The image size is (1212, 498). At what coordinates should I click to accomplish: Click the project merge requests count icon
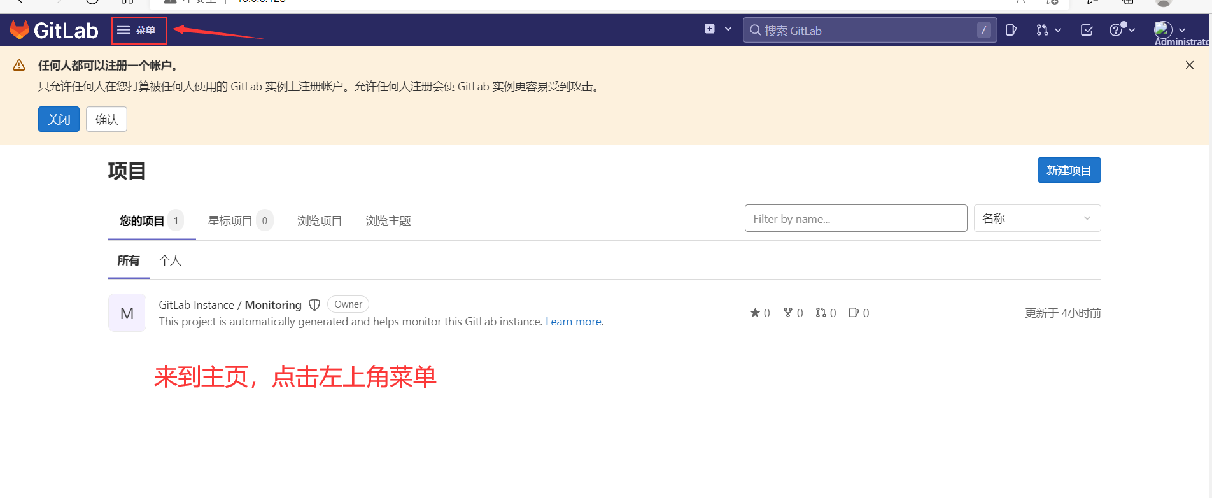(x=821, y=313)
